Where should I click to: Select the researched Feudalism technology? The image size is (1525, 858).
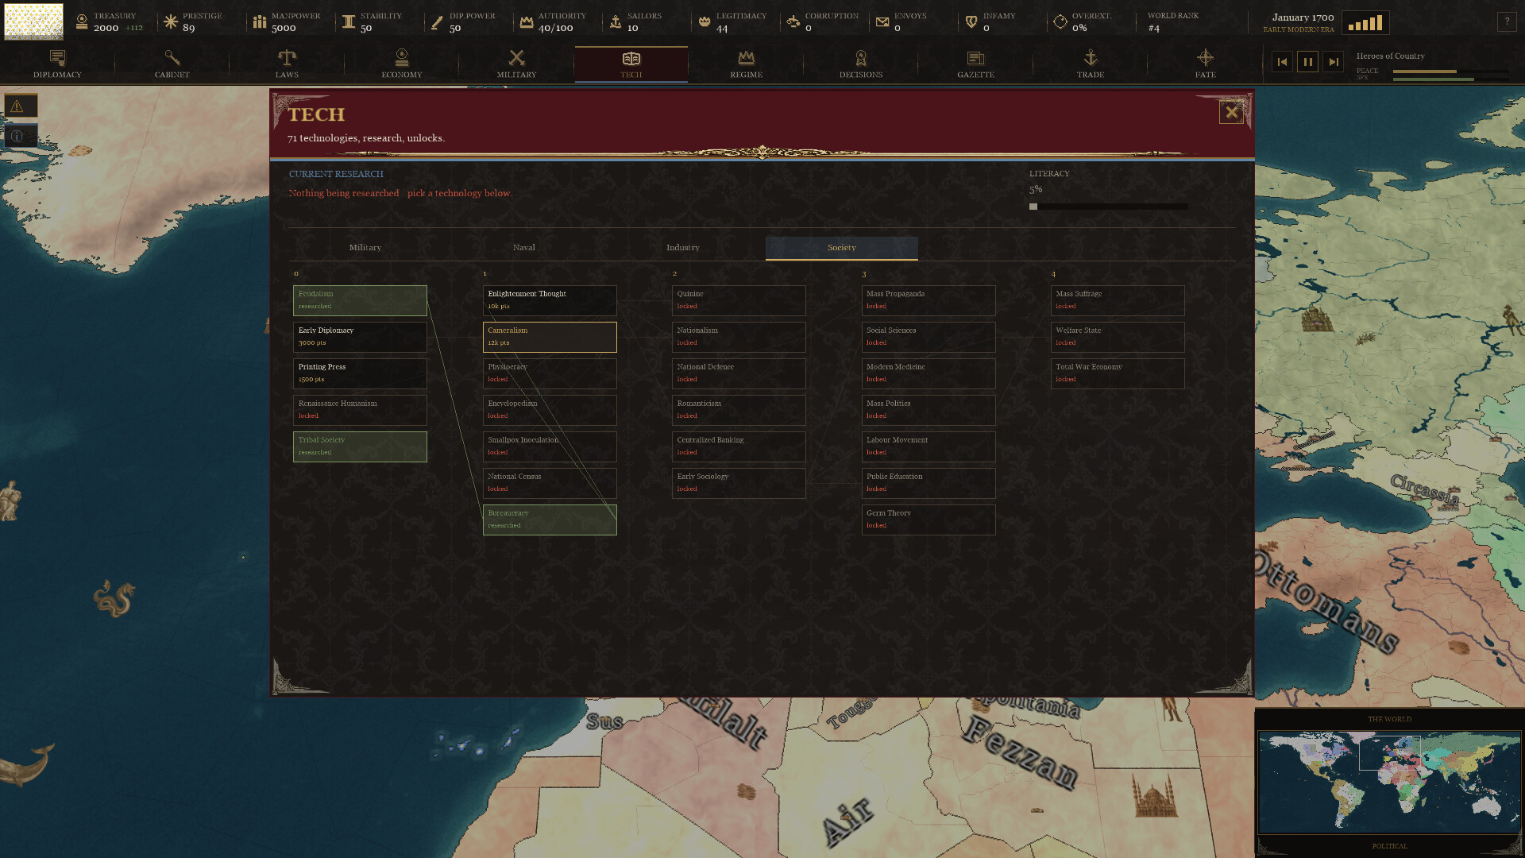(360, 300)
